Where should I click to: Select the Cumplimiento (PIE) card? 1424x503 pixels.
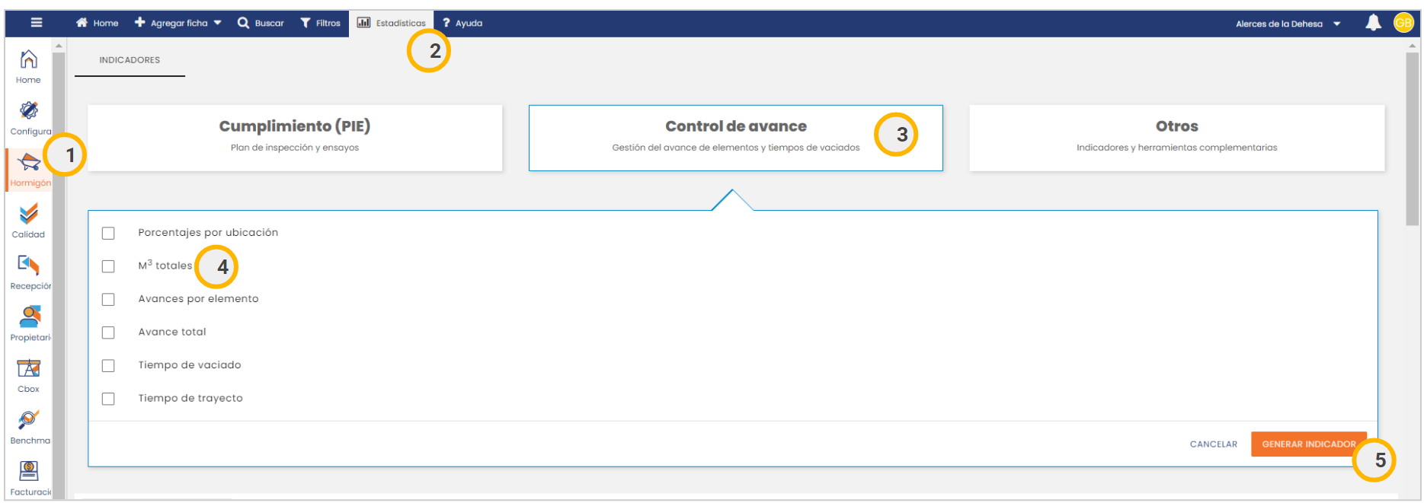(x=295, y=138)
